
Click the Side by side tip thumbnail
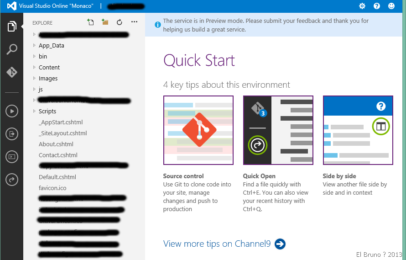(x=358, y=130)
